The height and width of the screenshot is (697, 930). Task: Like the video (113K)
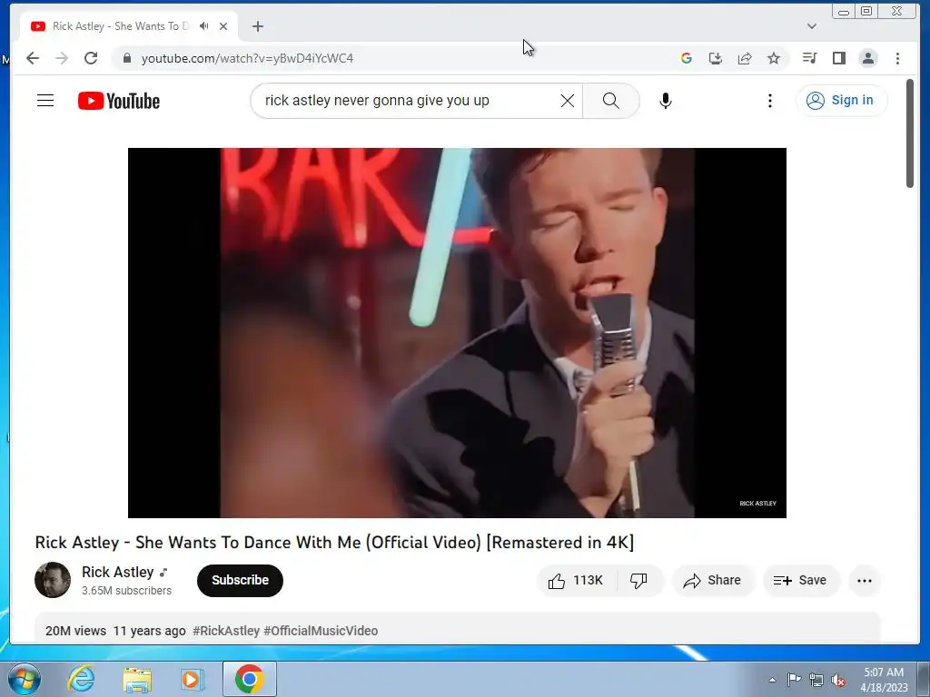[x=577, y=580]
